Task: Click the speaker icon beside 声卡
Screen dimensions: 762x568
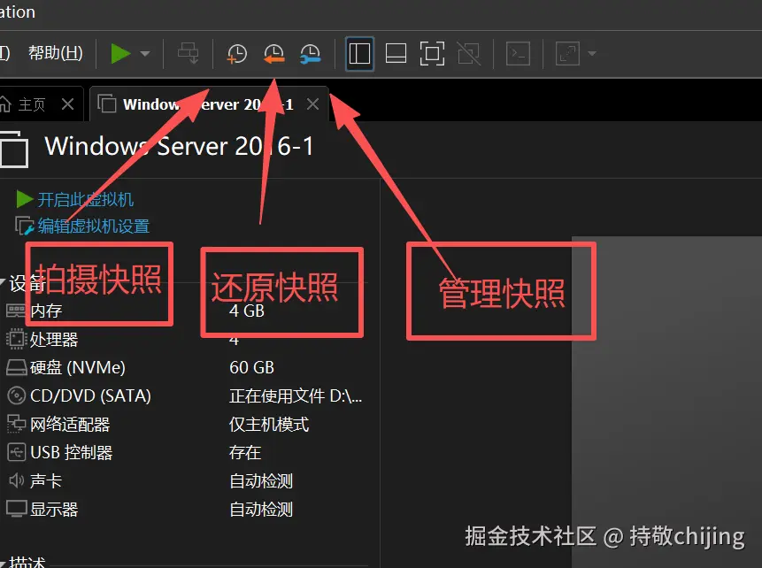Action: (x=16, y=481)
